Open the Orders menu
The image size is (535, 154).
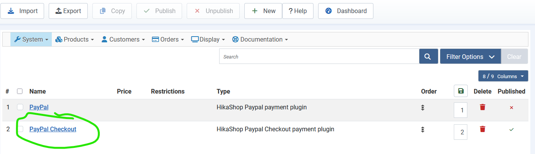pyautogui.click(x=168, y=39)
